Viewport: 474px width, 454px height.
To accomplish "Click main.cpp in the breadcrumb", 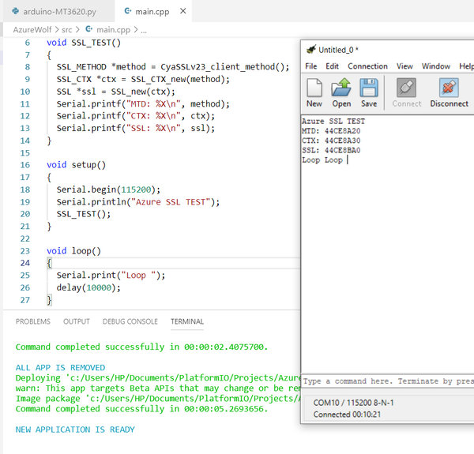I will click(x=113, y=29).
